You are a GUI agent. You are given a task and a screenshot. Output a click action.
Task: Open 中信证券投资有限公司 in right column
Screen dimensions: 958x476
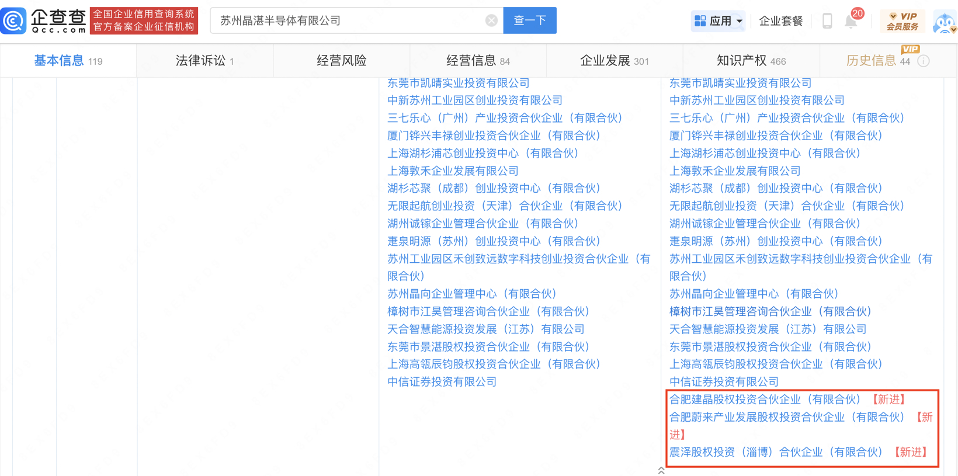724,381
